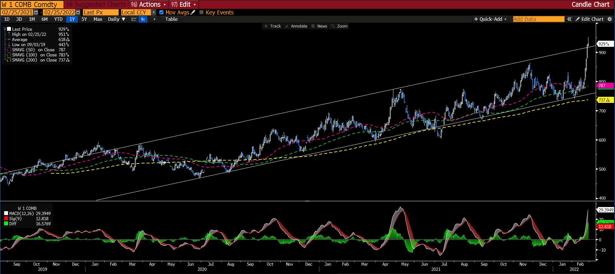Click the Add Data input field

(x=538, y=19)
